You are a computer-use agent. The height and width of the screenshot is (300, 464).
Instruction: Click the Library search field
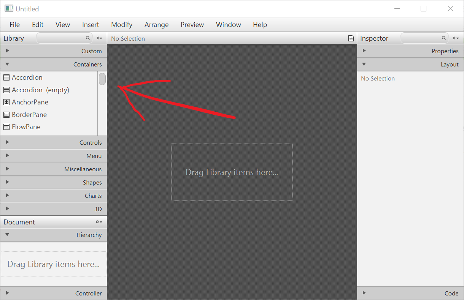[x=64, y=38]
